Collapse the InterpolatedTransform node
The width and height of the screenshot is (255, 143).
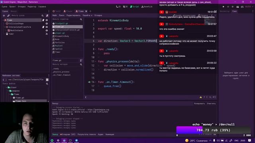pyautogui.click(x=5, y=27)
